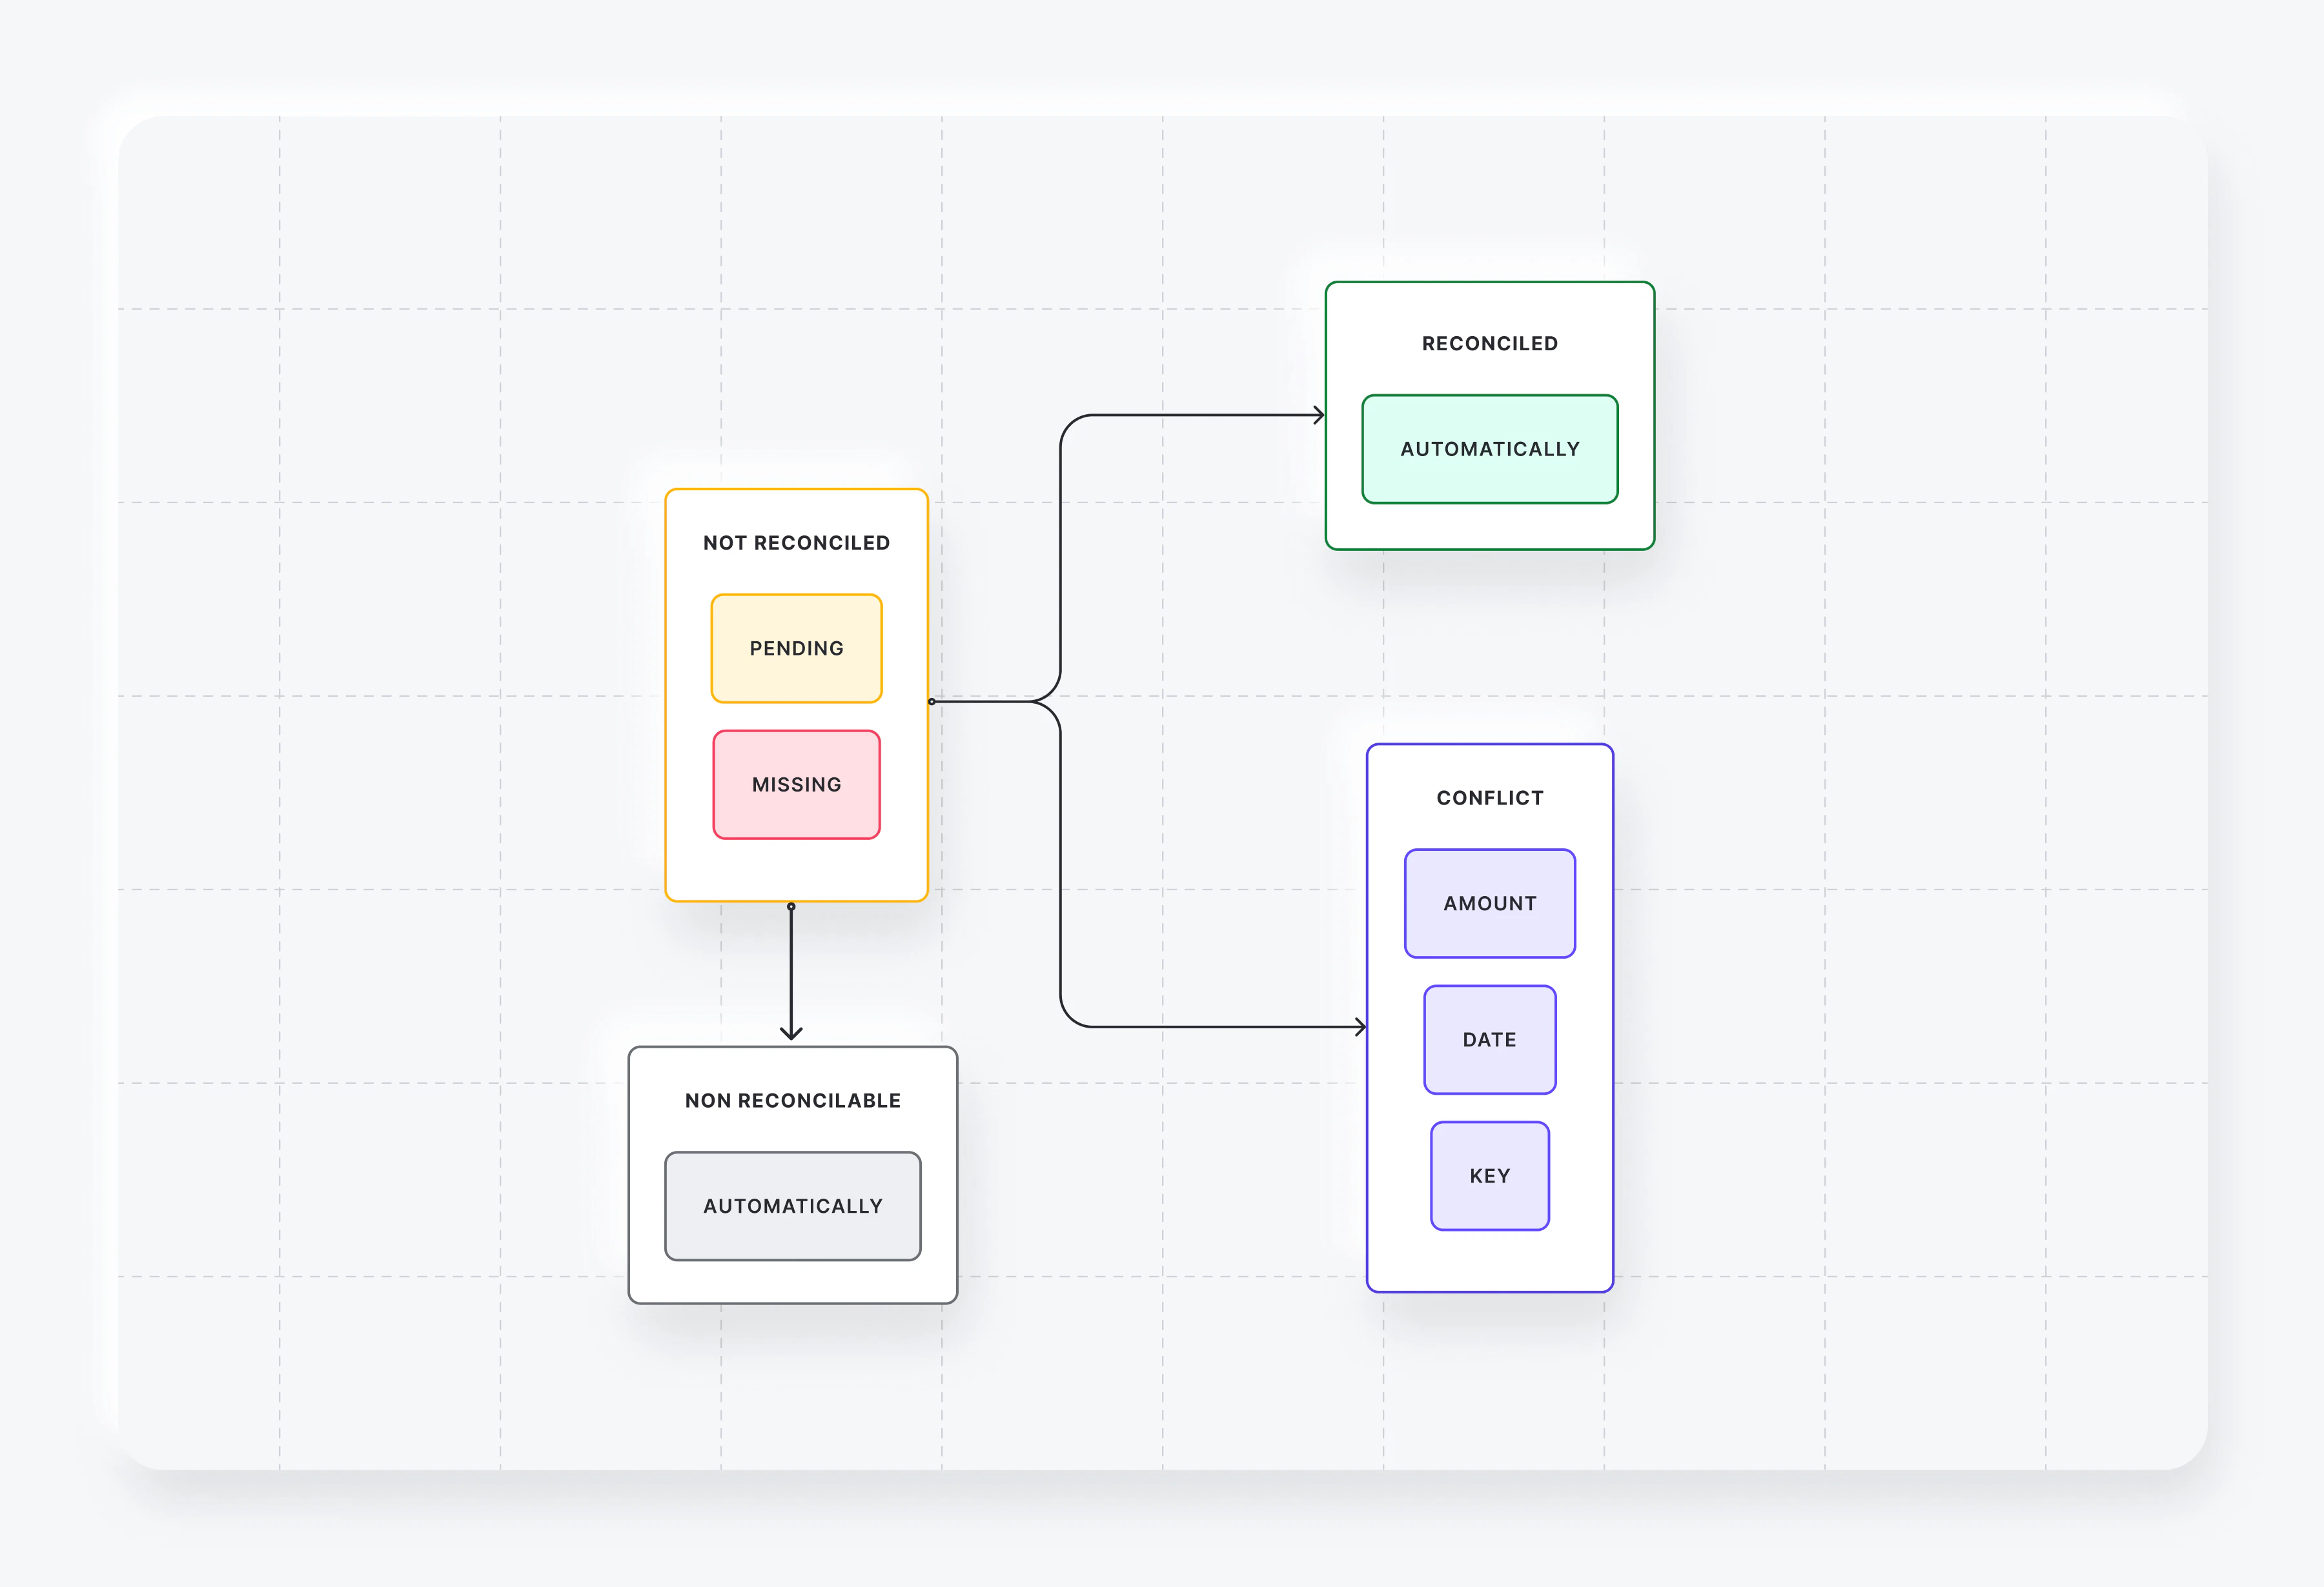This screenshot has width=2324, height=1587.
Task: Click the NOT RECONCILED heading
Action: pos(796,543)
